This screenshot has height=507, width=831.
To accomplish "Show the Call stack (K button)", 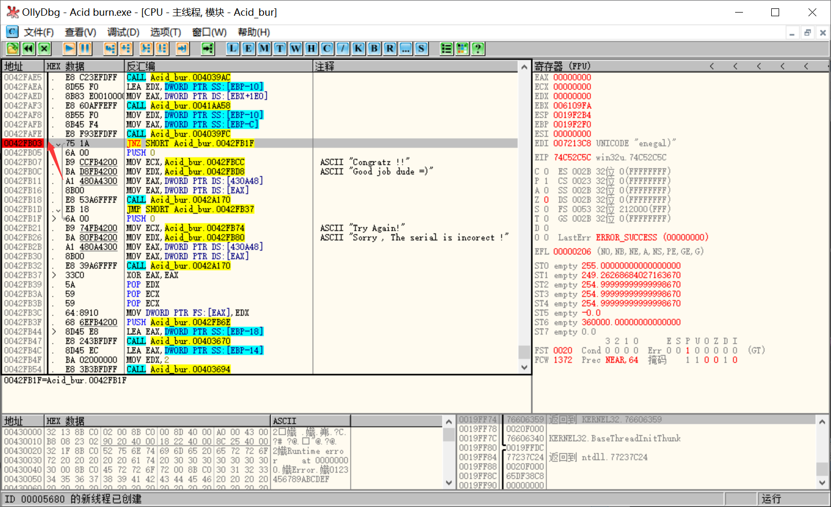I will (358, 49).
